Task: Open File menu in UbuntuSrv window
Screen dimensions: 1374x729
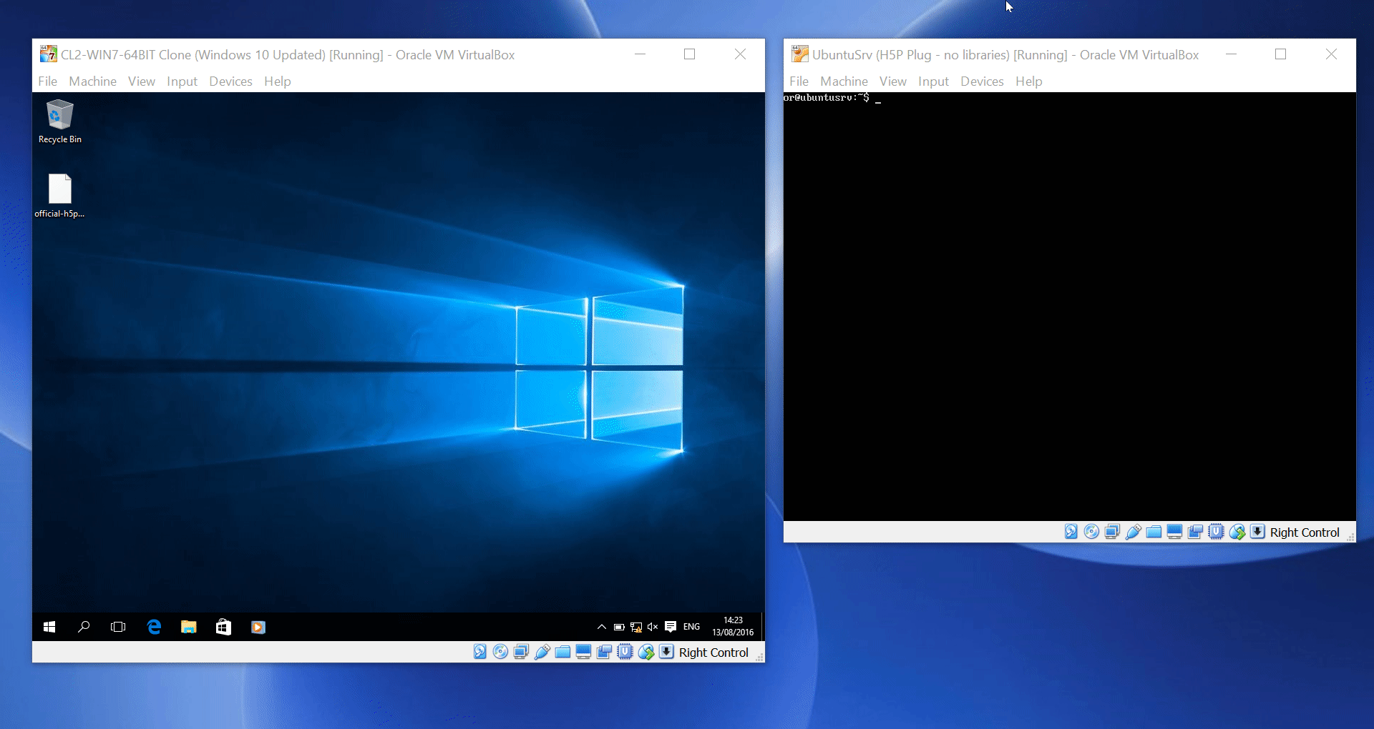Action: tap(799, 81)
